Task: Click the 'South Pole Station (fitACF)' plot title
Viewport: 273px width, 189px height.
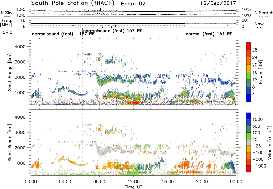Action: pyautogui.click(x=73, y=3)
